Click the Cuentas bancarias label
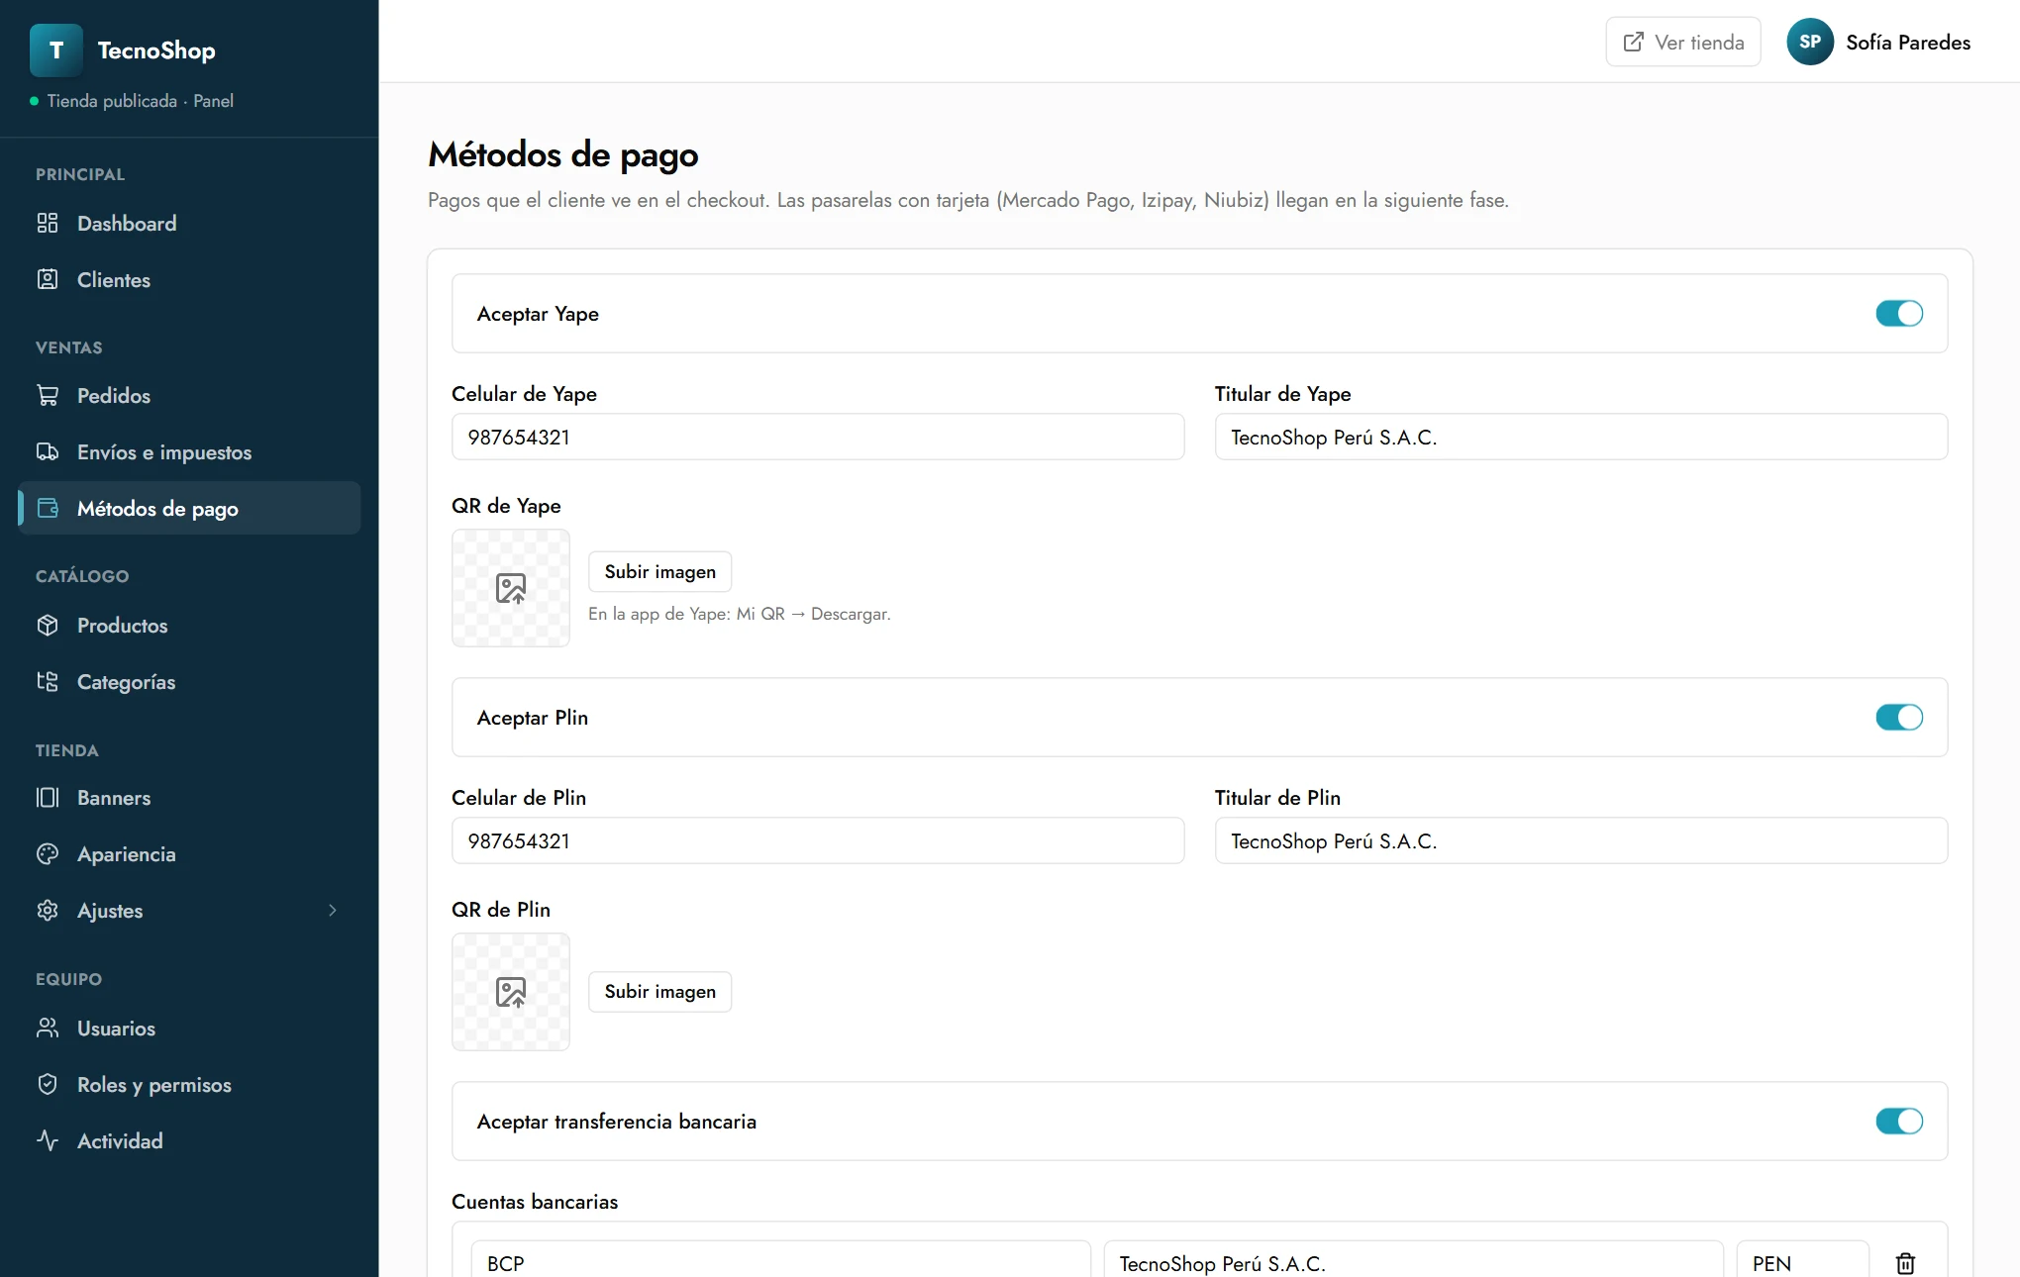Screen dimensions: 2020x1277 [x=535, y=1201]
